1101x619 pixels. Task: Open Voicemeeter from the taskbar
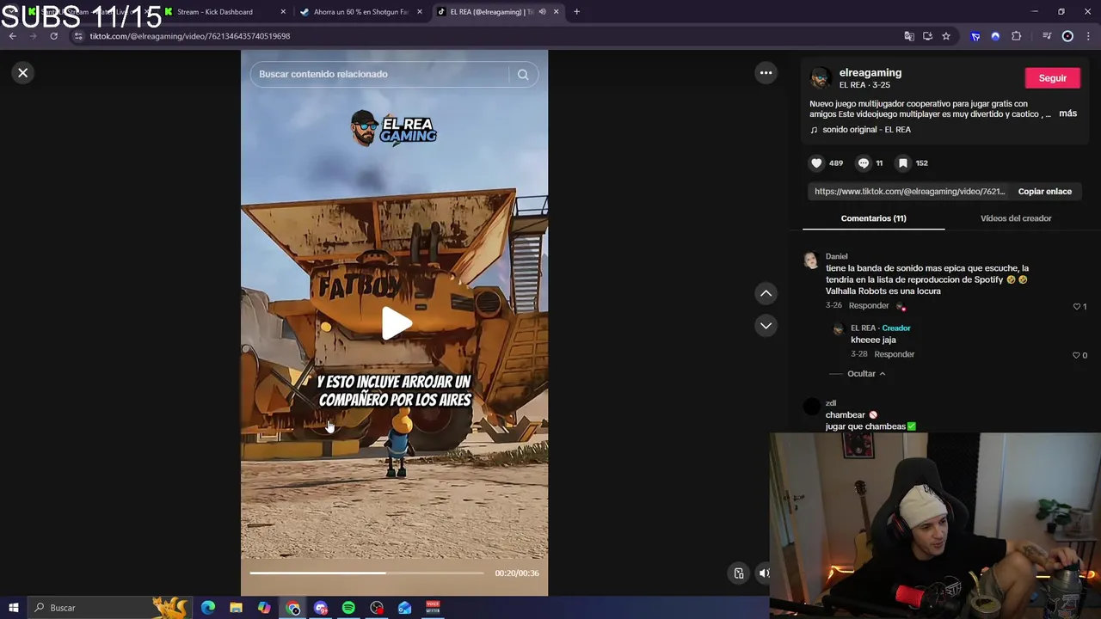(433, 608)
